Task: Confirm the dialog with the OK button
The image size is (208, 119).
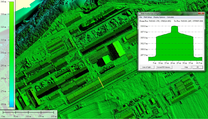Action: click(198, 67)
